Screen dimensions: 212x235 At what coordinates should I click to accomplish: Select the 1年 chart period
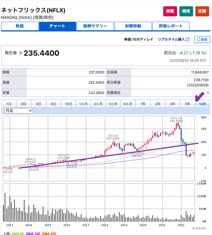click(143, 104)
